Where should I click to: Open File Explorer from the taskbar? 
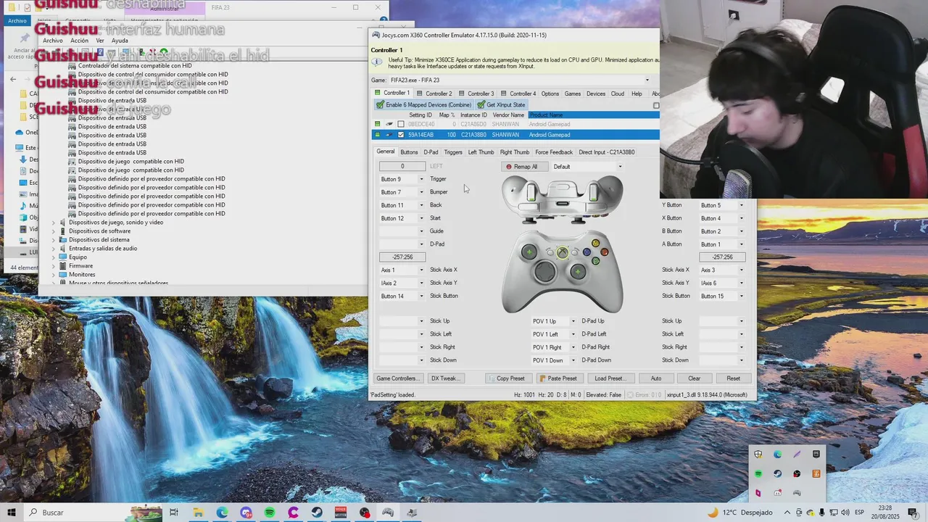(x=198, y=513)
